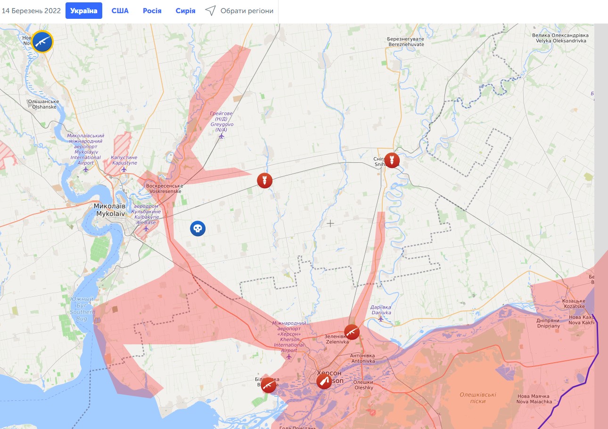Click the blue rifle marker with yellow ring
This screenshot has width=608, height=429.
(42, 42)
